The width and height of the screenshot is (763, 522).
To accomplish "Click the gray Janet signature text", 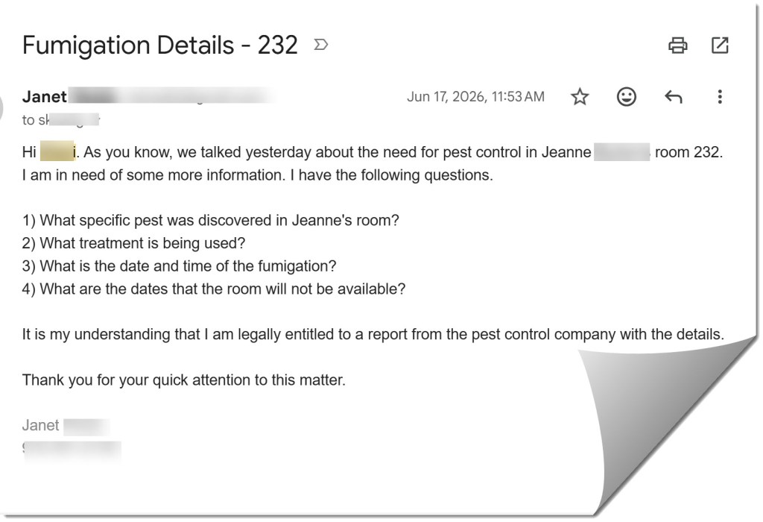I will coord(41,425).
